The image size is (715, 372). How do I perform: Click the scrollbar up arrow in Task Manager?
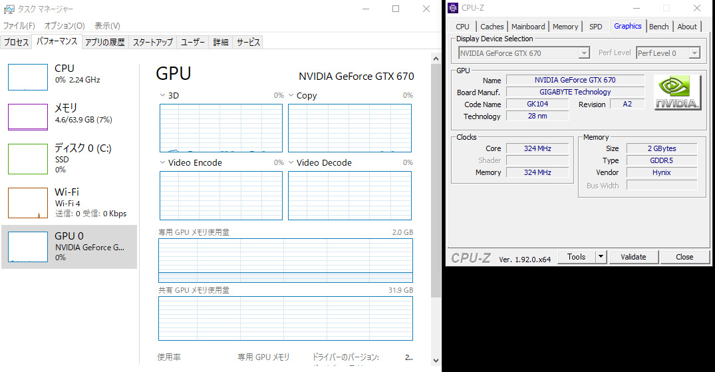click(x=436, y=59)
